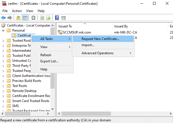Expand the Remote Desktop tree node
Viewport: 173px width, 123px height.
tap(3, 91)
